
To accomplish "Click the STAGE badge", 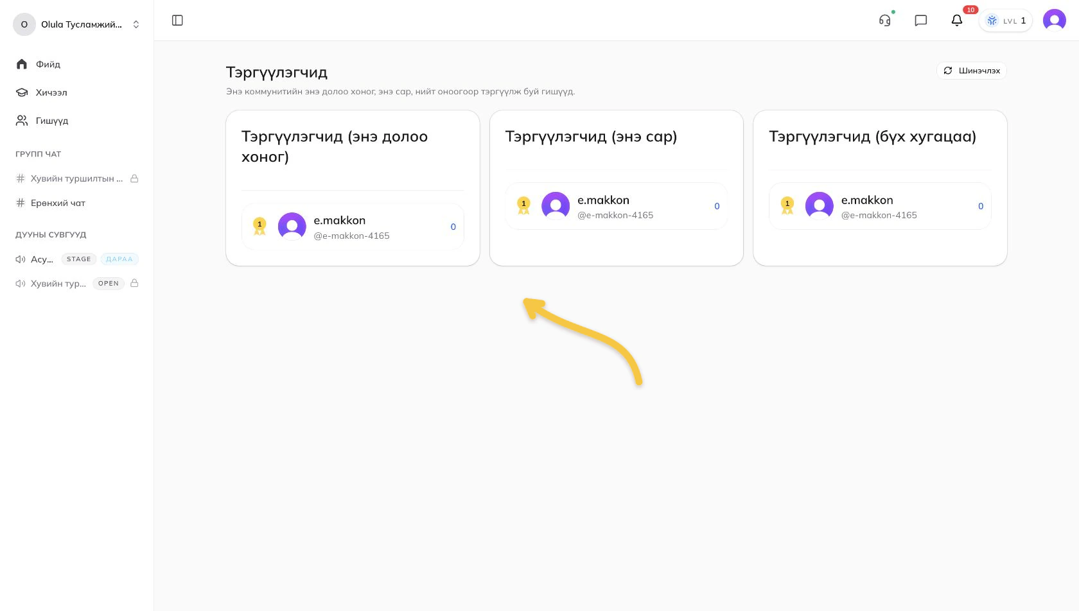I will [x=79, y=259].
